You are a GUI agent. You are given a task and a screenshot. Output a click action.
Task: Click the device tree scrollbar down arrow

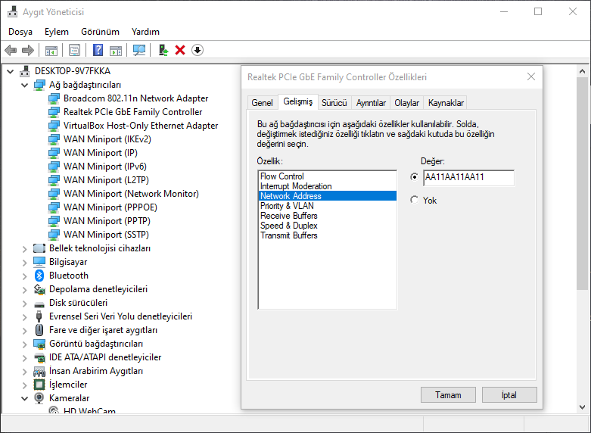[583, 407]
